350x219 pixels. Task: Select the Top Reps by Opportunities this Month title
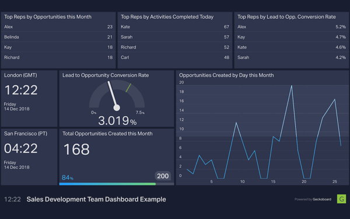point(48,17)
